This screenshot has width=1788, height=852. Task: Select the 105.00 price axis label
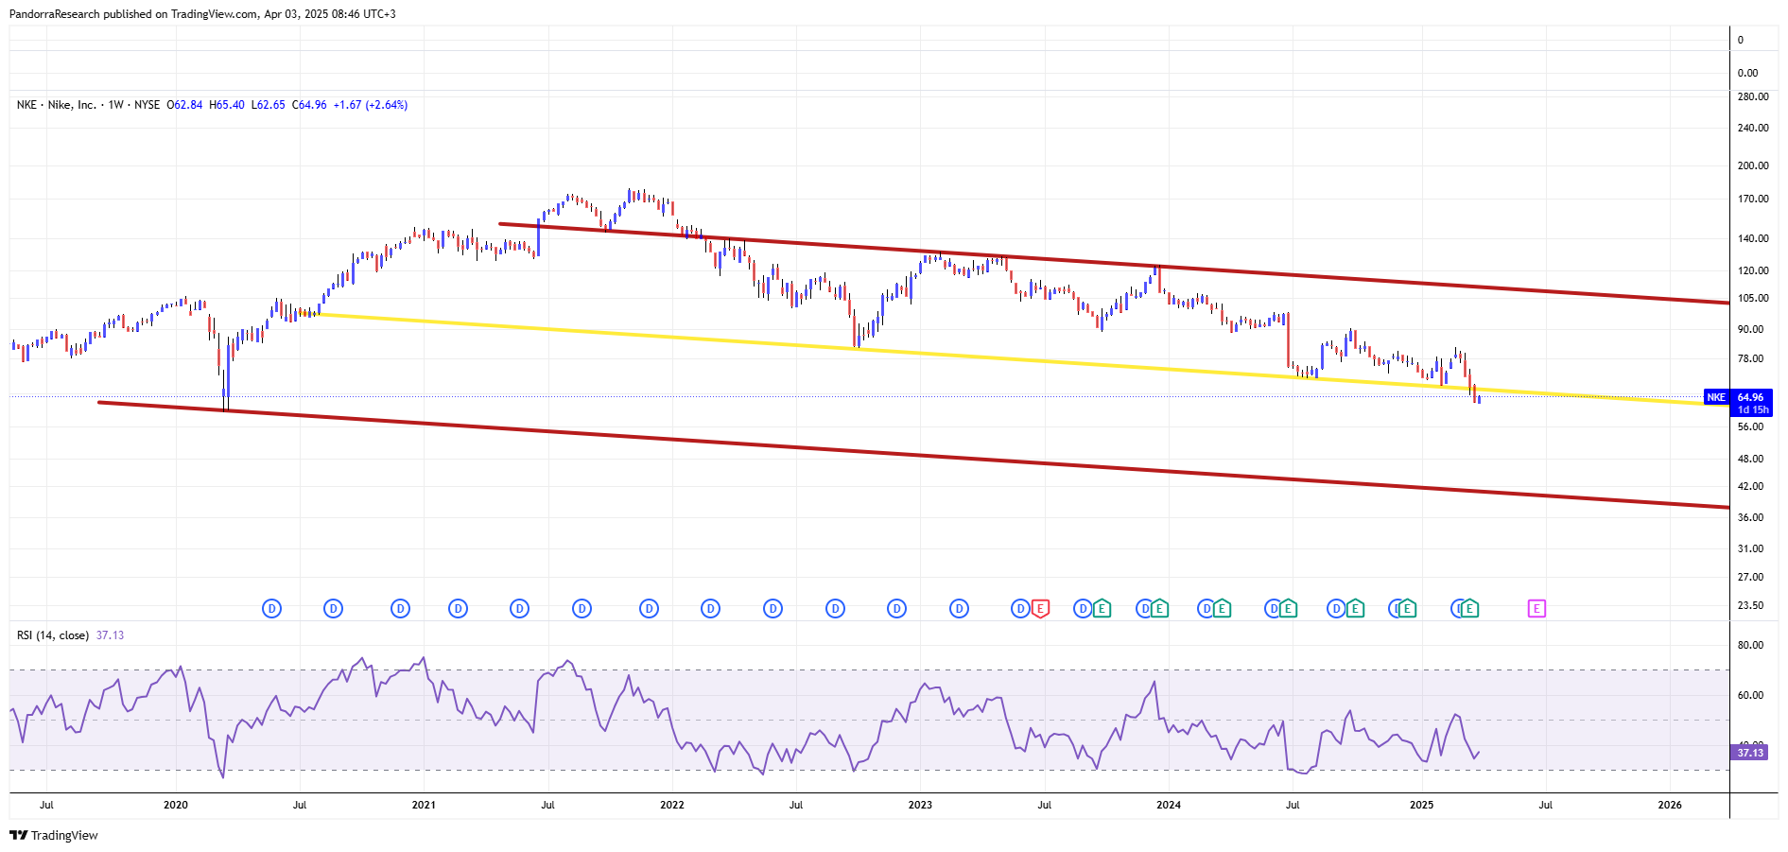click(x=1753, y=298)
